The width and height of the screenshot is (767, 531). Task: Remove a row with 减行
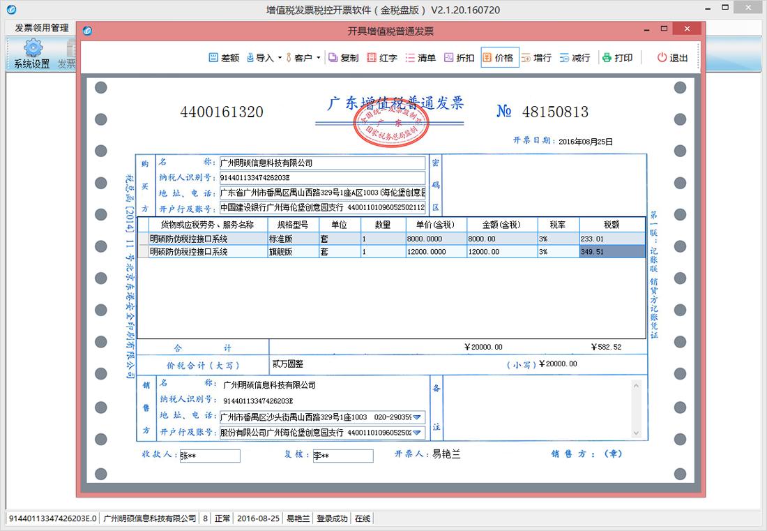click(564, 58)
